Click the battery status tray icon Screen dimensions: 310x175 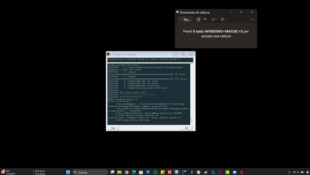[302, 172]
